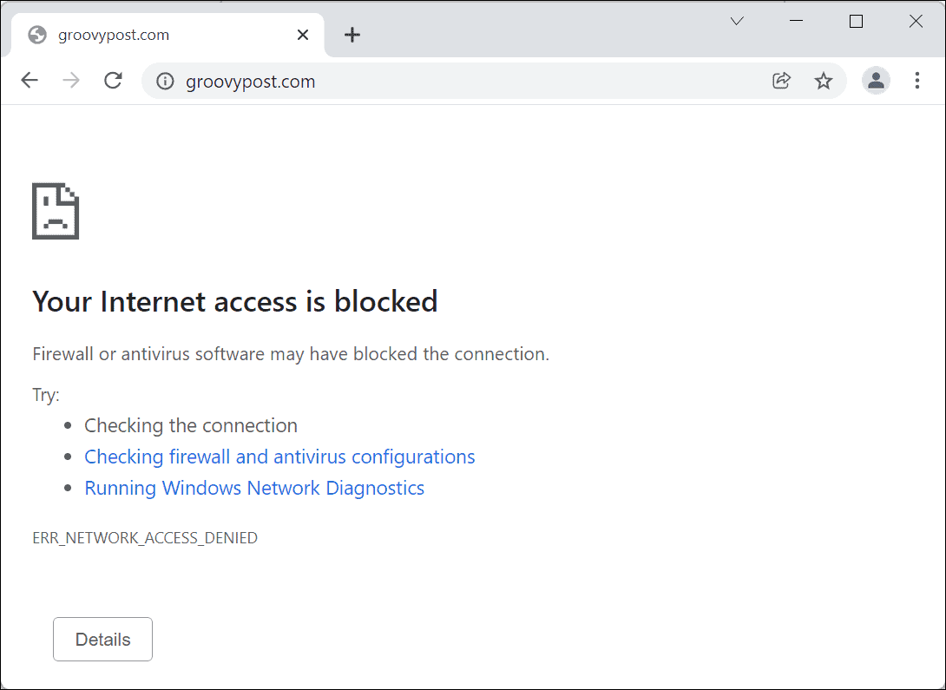Run Windows Network Diagnostics via its link
Image resolution: width=946 pixels, height=690 pixels.
[253, 488]
